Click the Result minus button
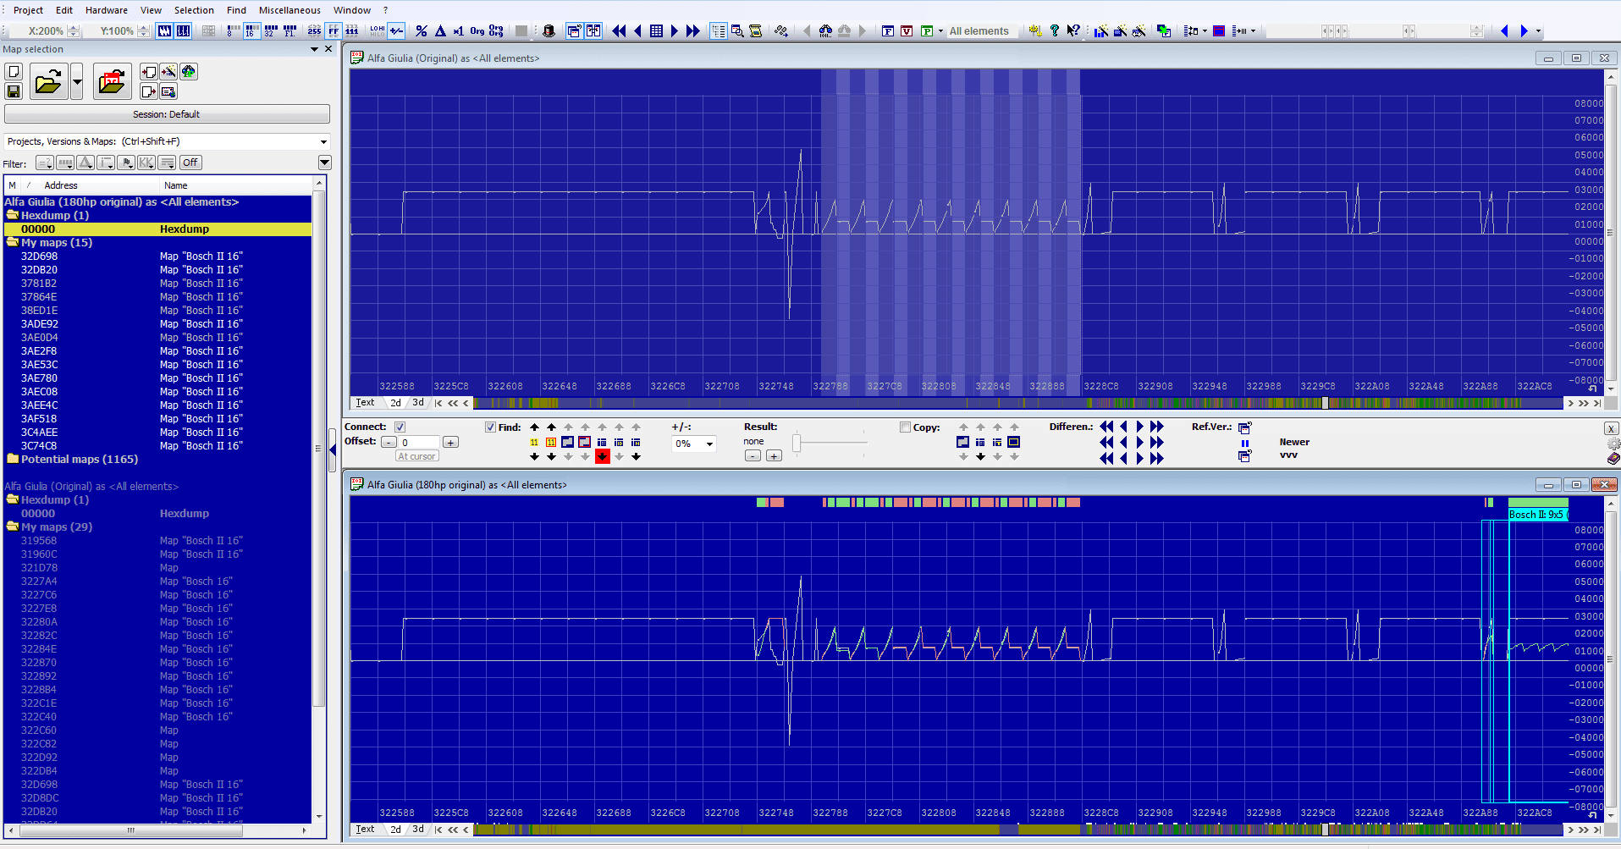The image size is (1621, 849). tap(753, 456)
